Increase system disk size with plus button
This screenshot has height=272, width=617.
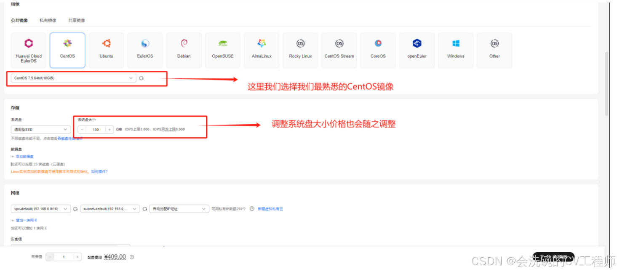[110, 130]
